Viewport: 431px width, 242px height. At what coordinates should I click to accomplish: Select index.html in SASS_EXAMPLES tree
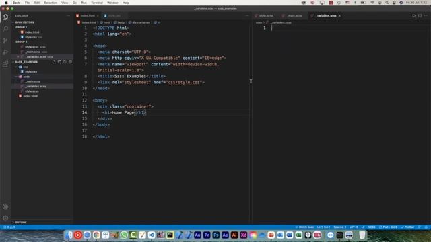[30, 96]
